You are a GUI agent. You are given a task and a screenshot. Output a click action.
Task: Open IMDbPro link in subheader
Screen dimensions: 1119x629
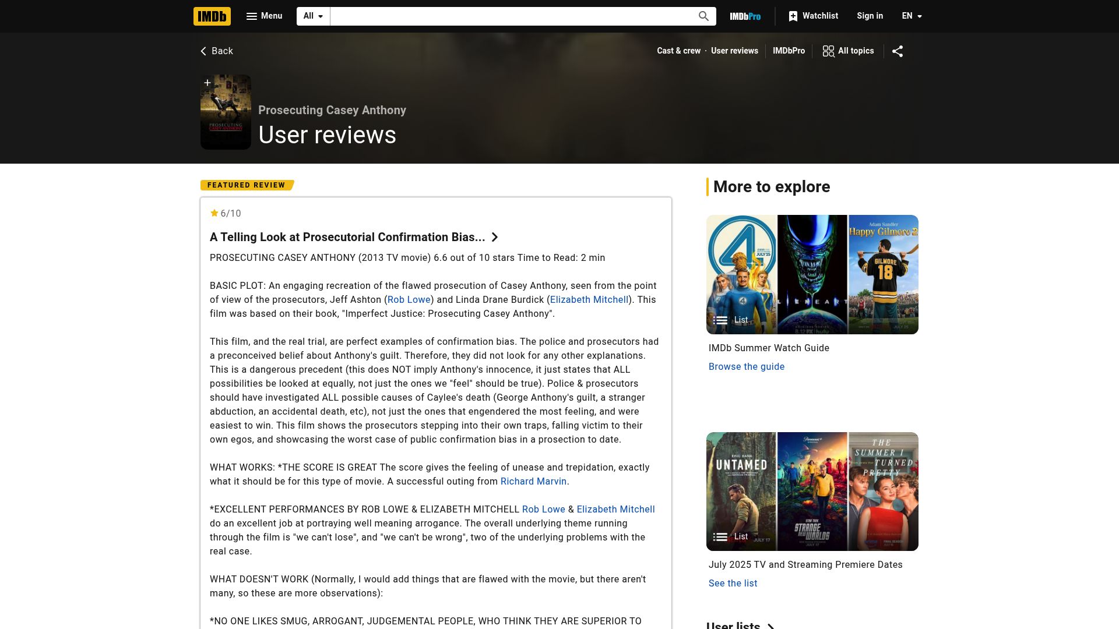coord(789,51)
